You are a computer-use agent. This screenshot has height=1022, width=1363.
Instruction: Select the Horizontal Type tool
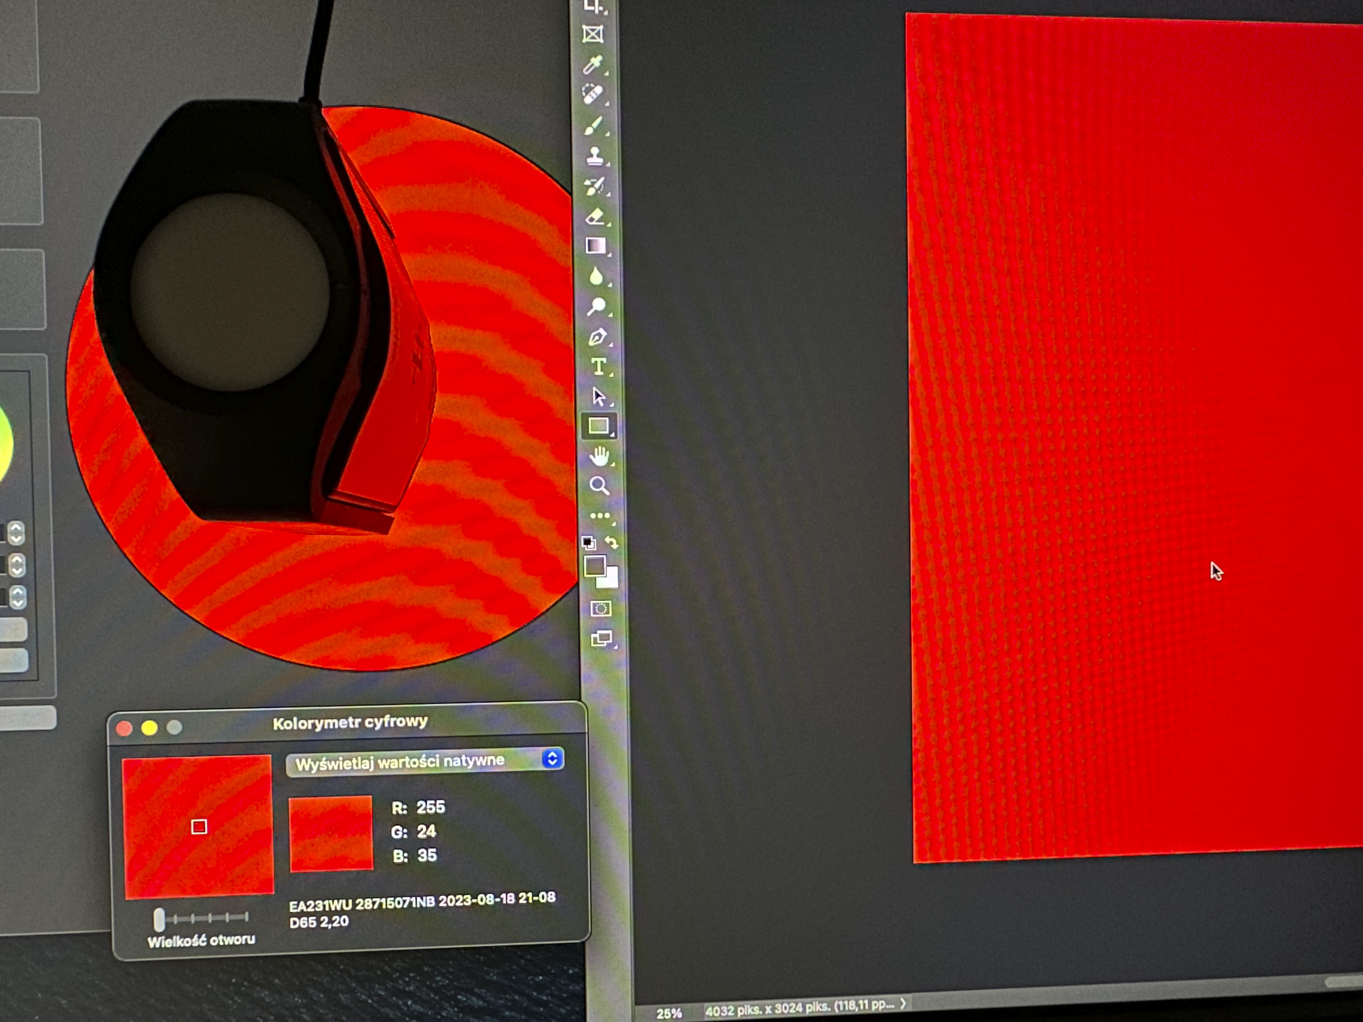pyautogui.click(x=598, y=367)
